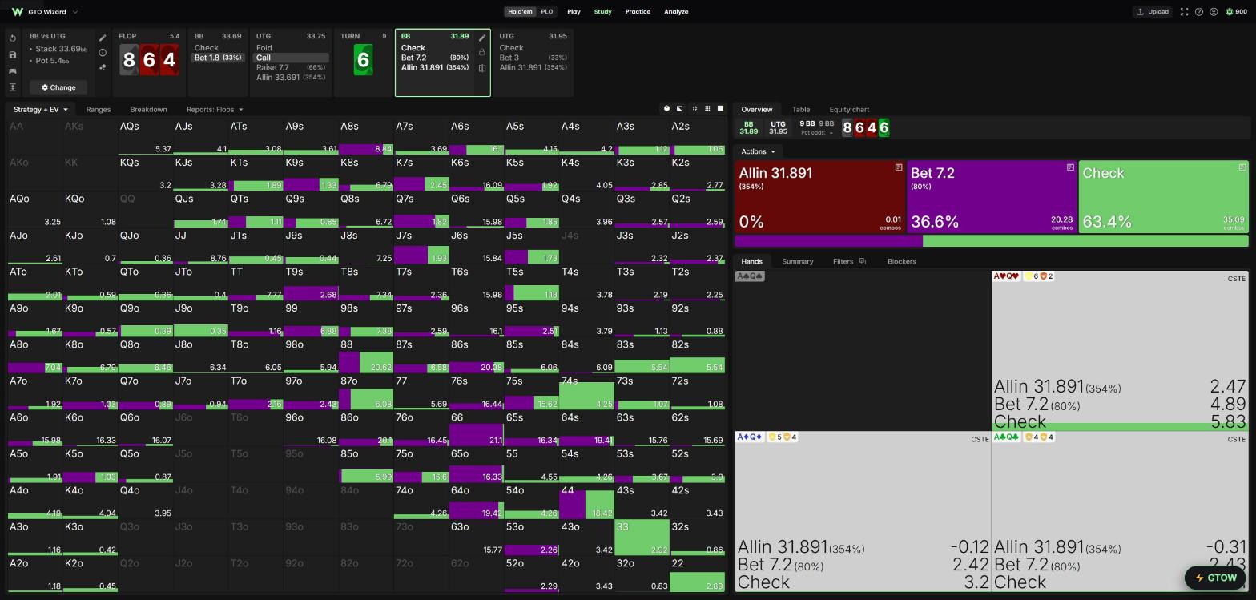Click the GTOW button in the corner
The height and width of the screenshot is (600, 1256).
tap(1215, 578)
